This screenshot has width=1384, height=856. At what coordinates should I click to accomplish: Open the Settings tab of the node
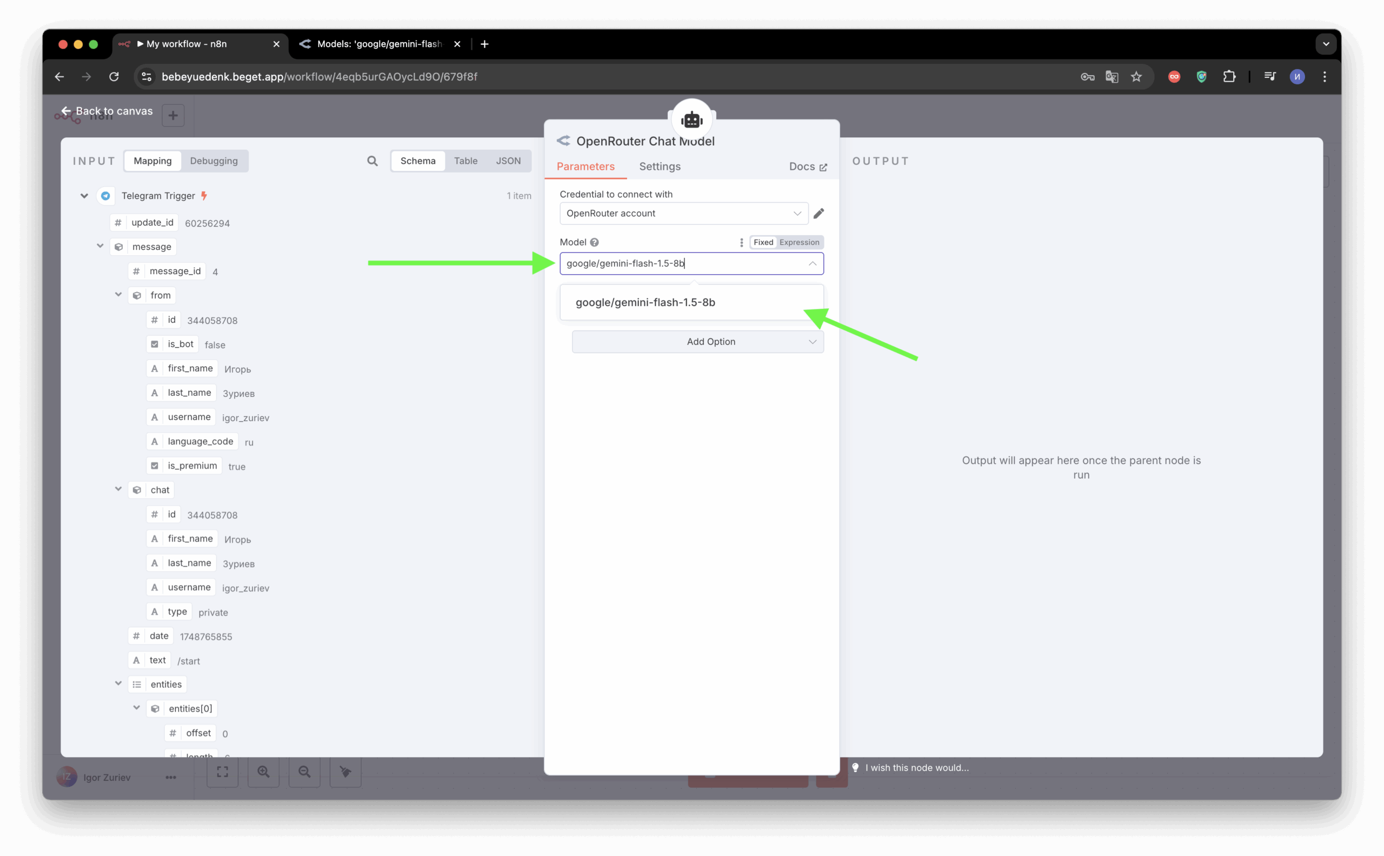point(660,167)
